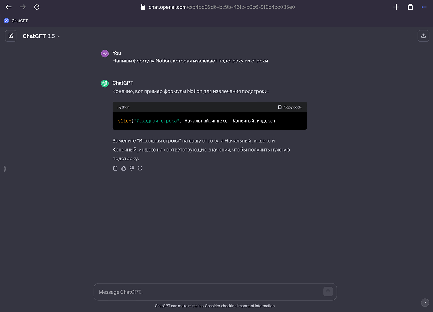Click the MA user avatar
The image size is (433, 312).
point(105,54)
